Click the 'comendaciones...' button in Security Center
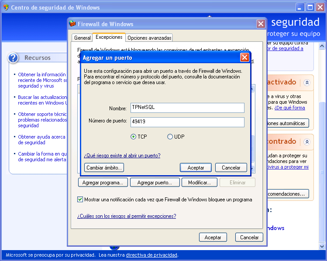327x261 pixels. pos(288,194)
